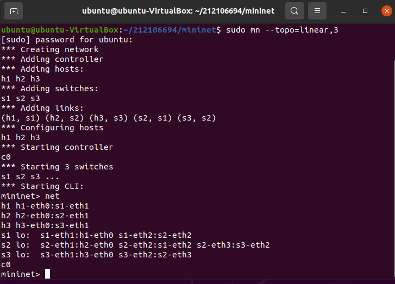
Task: Open a new terminal tab
Action: [x=14, y=11]
